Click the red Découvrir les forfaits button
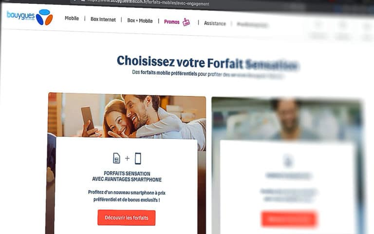Image resolution: width=374 pixels, height=234 pixels. [x=127, y=218]
